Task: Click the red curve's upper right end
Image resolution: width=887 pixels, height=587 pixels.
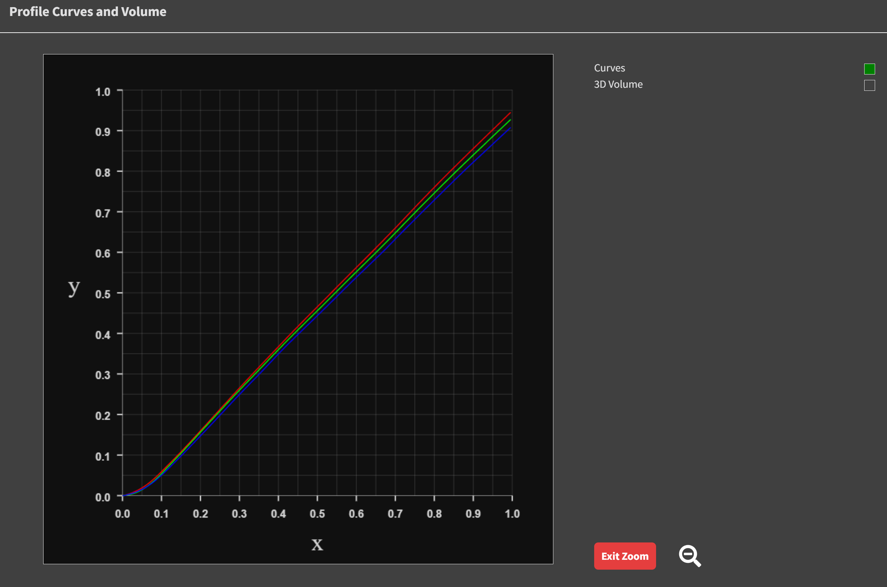Action: (x=510, y=113)
